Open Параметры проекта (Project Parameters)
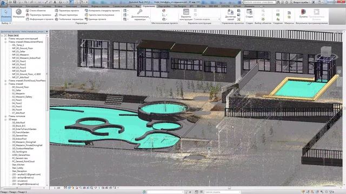346x194 pixels. click(x=67, y=11)
